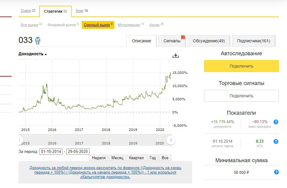The image size is (287, 188).
Task: Open the Подписчики(161) tab
Action: 253,41
